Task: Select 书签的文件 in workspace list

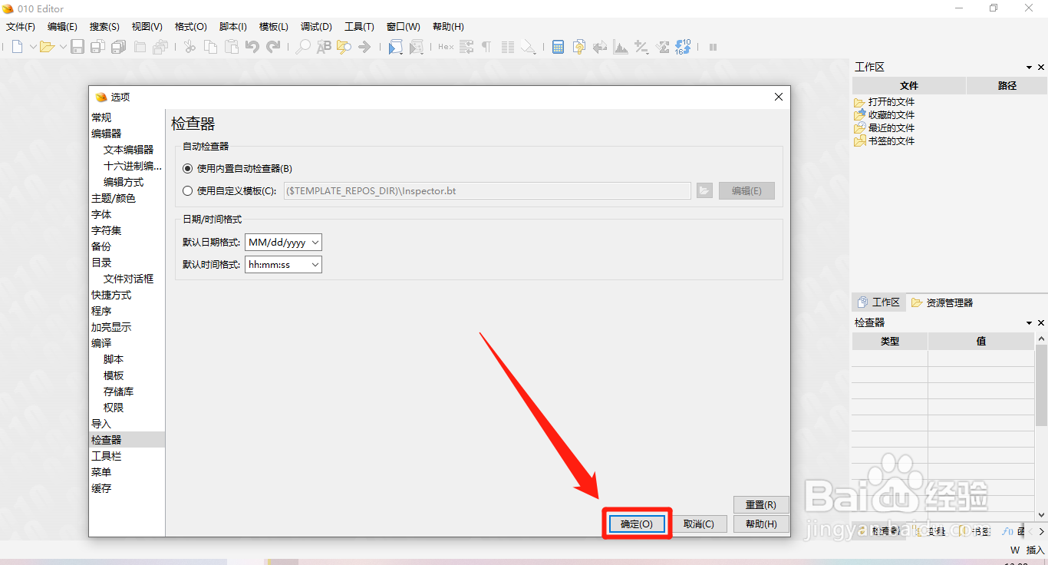Action: [x=891, y=140]
